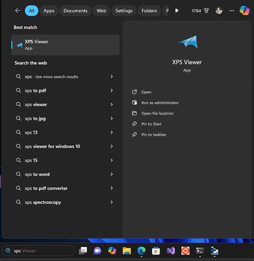Choose Pin to taskbar
Screen dimensions: 254x261
pyautogui.click(x=154, y=135)
